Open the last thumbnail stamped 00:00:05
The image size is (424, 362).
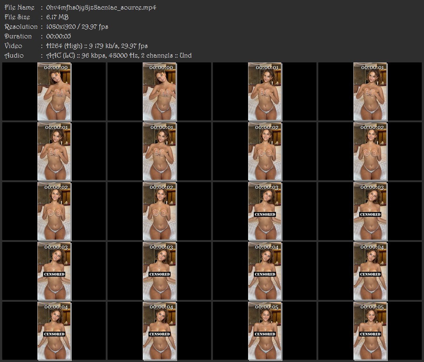pyautogui.click(x=370, y=331)
